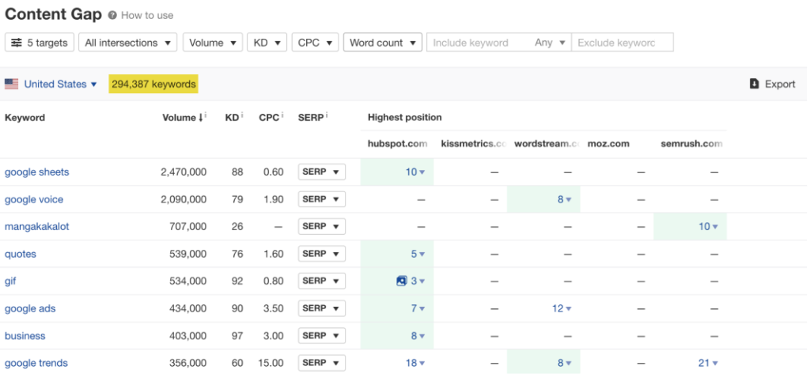
Task: Expand hubspot position 10 for google sheets
Action: (415, 172)
